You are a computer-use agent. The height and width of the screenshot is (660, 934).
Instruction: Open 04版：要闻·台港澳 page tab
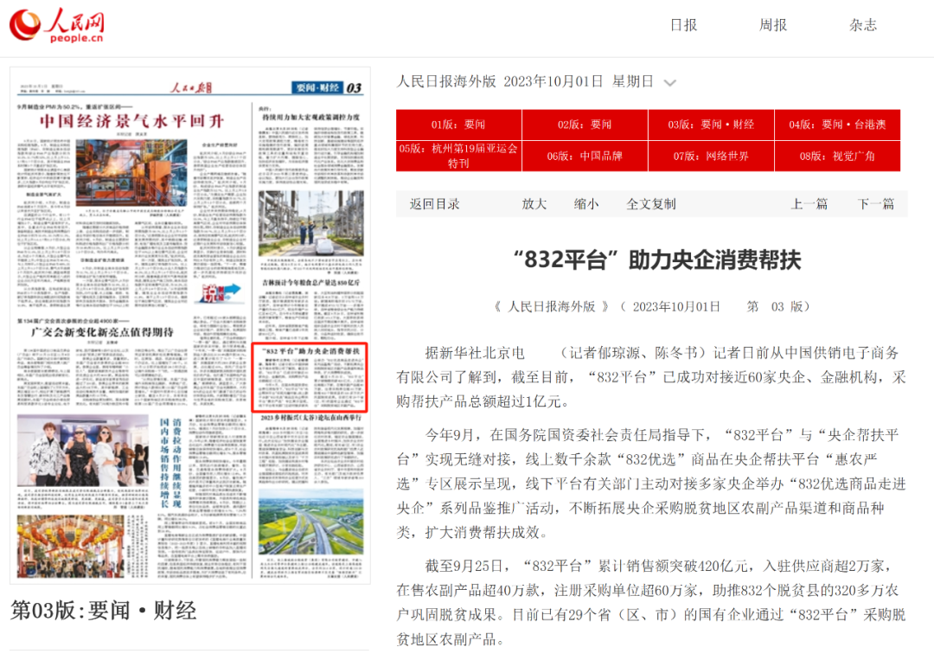pyautogui.click(x=836, y=125)
